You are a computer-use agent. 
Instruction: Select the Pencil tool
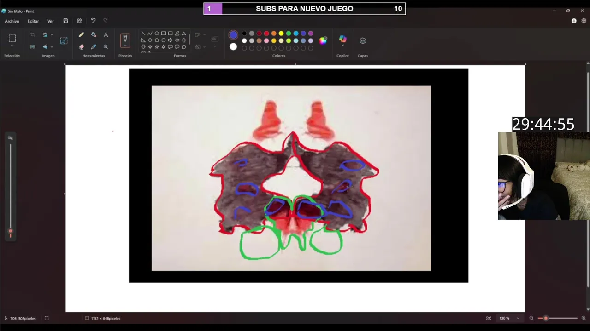(x=82, y=35)
